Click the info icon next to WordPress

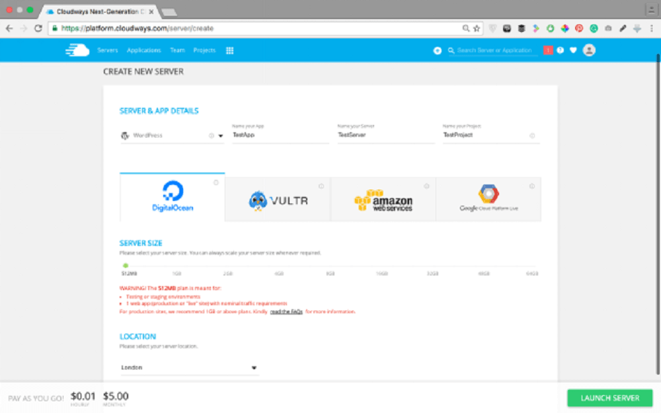tap(212, 135)
